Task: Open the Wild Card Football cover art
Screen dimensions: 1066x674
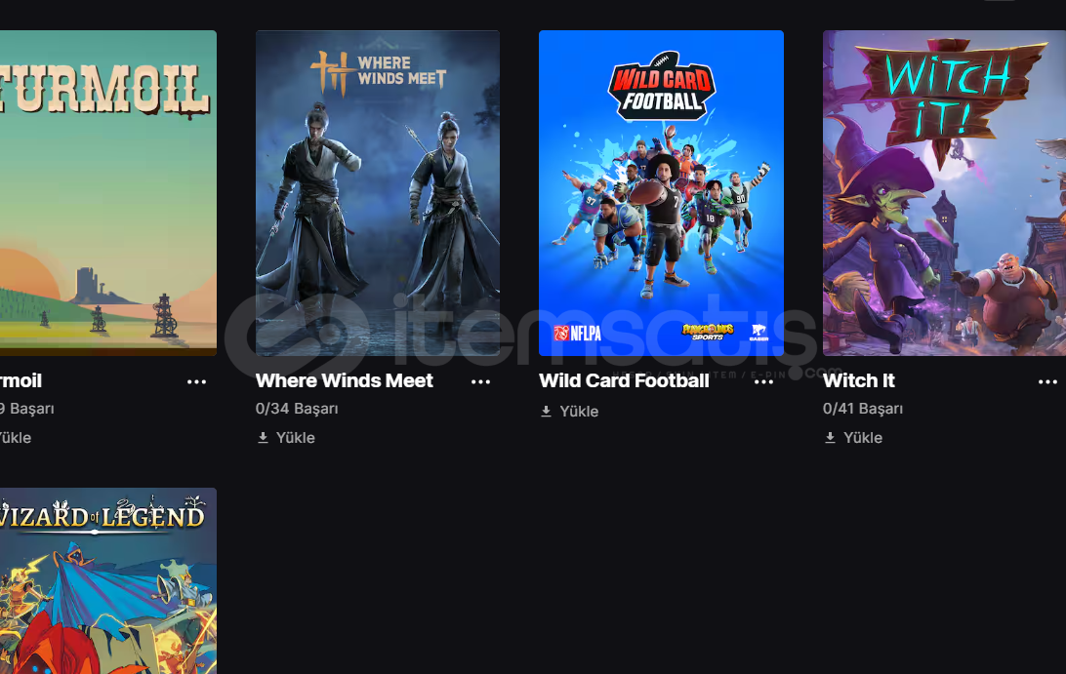Action: [x=661, y=193]
